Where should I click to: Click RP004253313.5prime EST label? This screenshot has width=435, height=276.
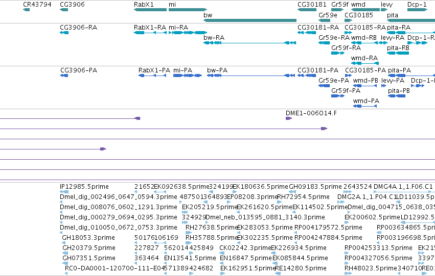pos(378,248)
